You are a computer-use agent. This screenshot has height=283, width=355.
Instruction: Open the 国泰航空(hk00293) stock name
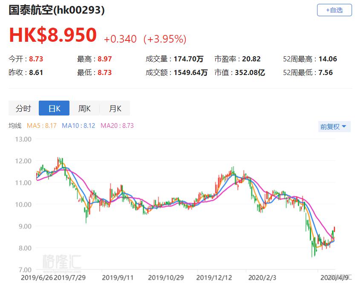[x=55, y=10]
